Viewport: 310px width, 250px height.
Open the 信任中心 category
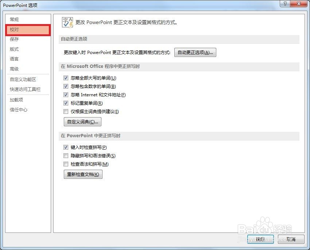(x=19, y=109)
